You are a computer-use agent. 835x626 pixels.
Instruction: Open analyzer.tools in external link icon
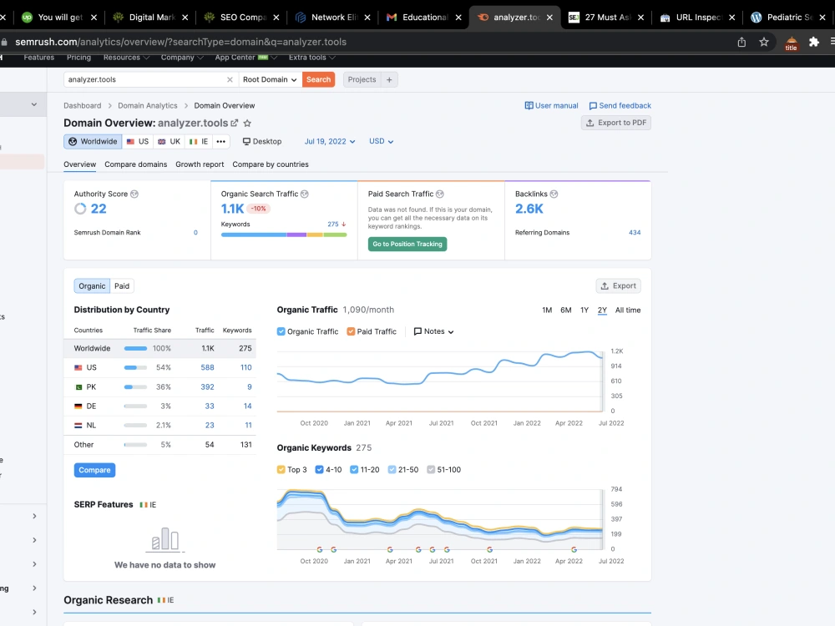pyautogui.click(x=235, y=123)
